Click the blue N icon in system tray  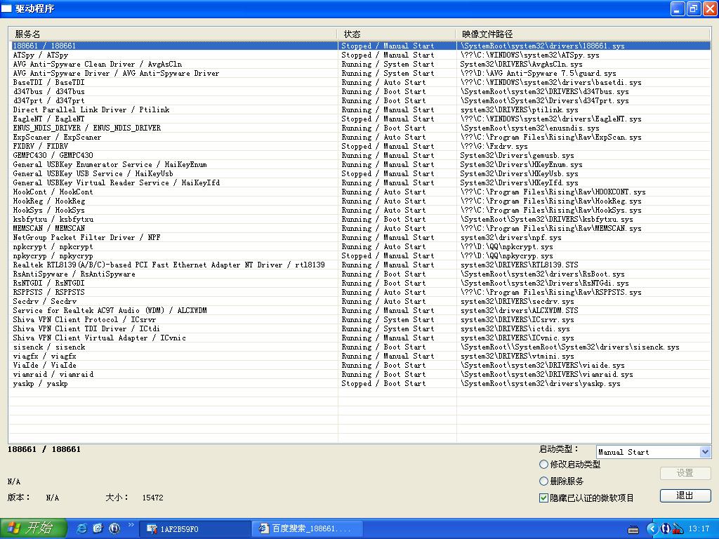pos(666,528)
